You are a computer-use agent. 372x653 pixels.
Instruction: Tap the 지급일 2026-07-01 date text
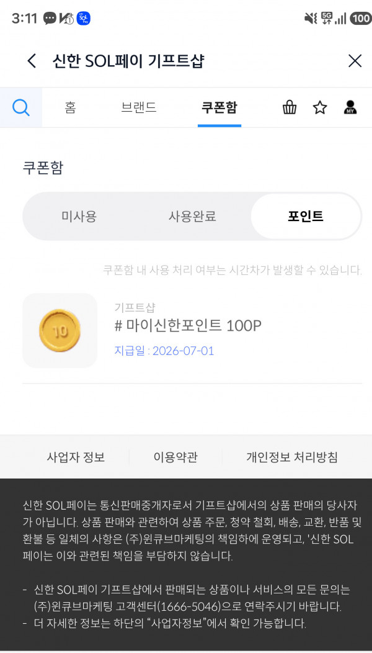coord(164,351)
